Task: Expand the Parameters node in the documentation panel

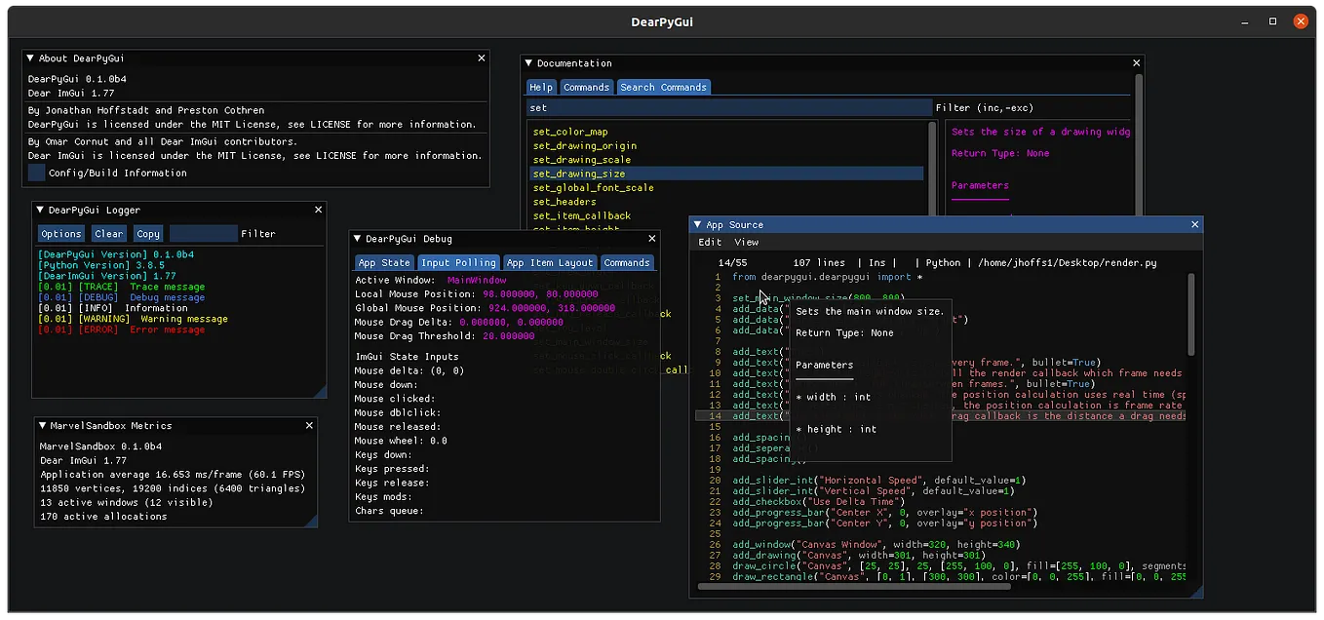Action: [980, 185]
